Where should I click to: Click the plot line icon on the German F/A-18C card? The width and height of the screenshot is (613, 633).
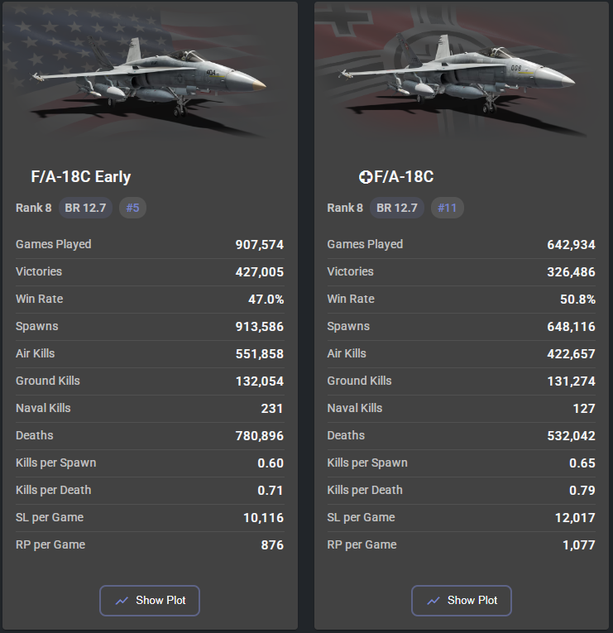(x=434, y=601)
